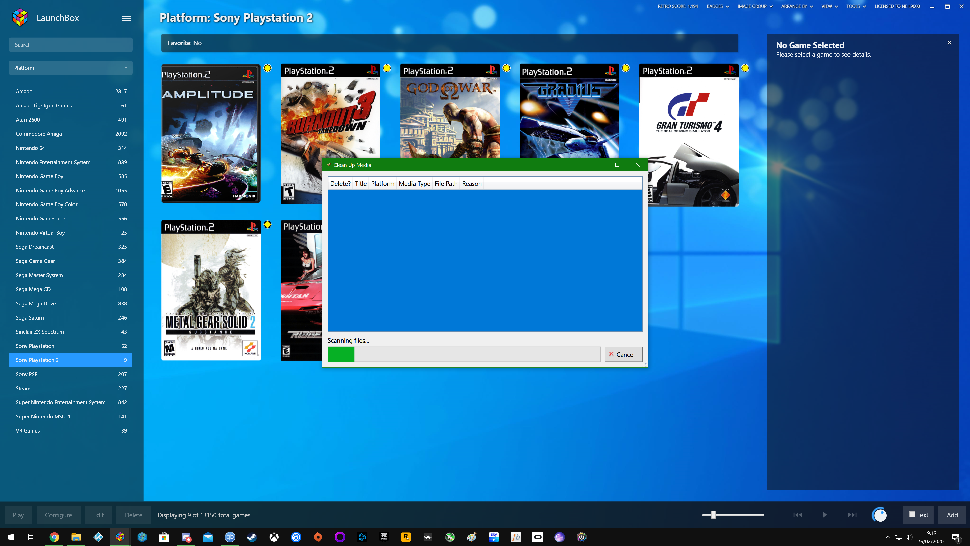Viewport: 970px width, 546px height.
Task: Select VR Games platform
Action: click(x=70, y=430)
